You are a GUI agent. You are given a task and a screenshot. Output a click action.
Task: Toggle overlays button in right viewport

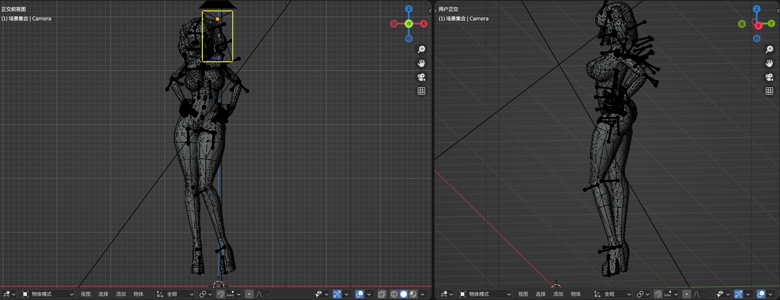click(761, 294)
